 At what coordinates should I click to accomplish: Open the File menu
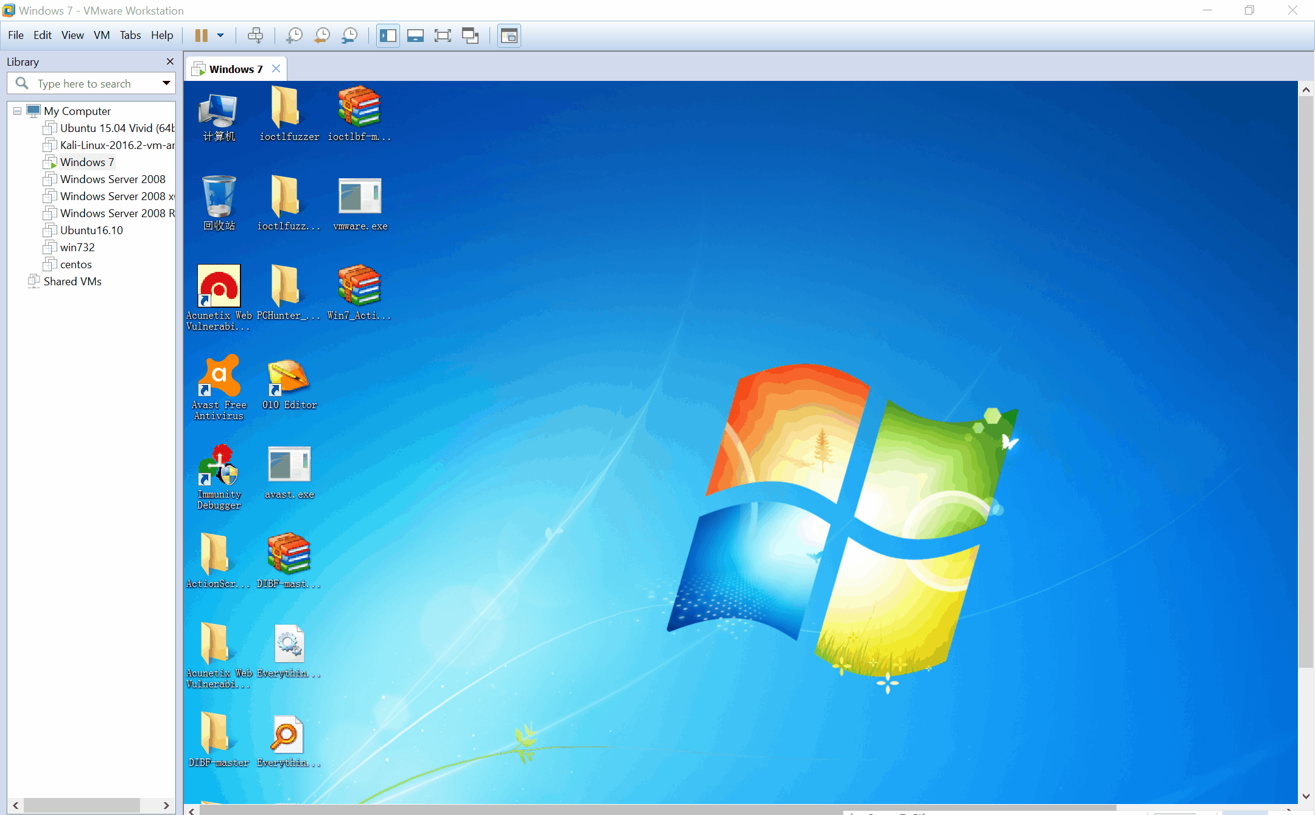[x=16, y=35]
